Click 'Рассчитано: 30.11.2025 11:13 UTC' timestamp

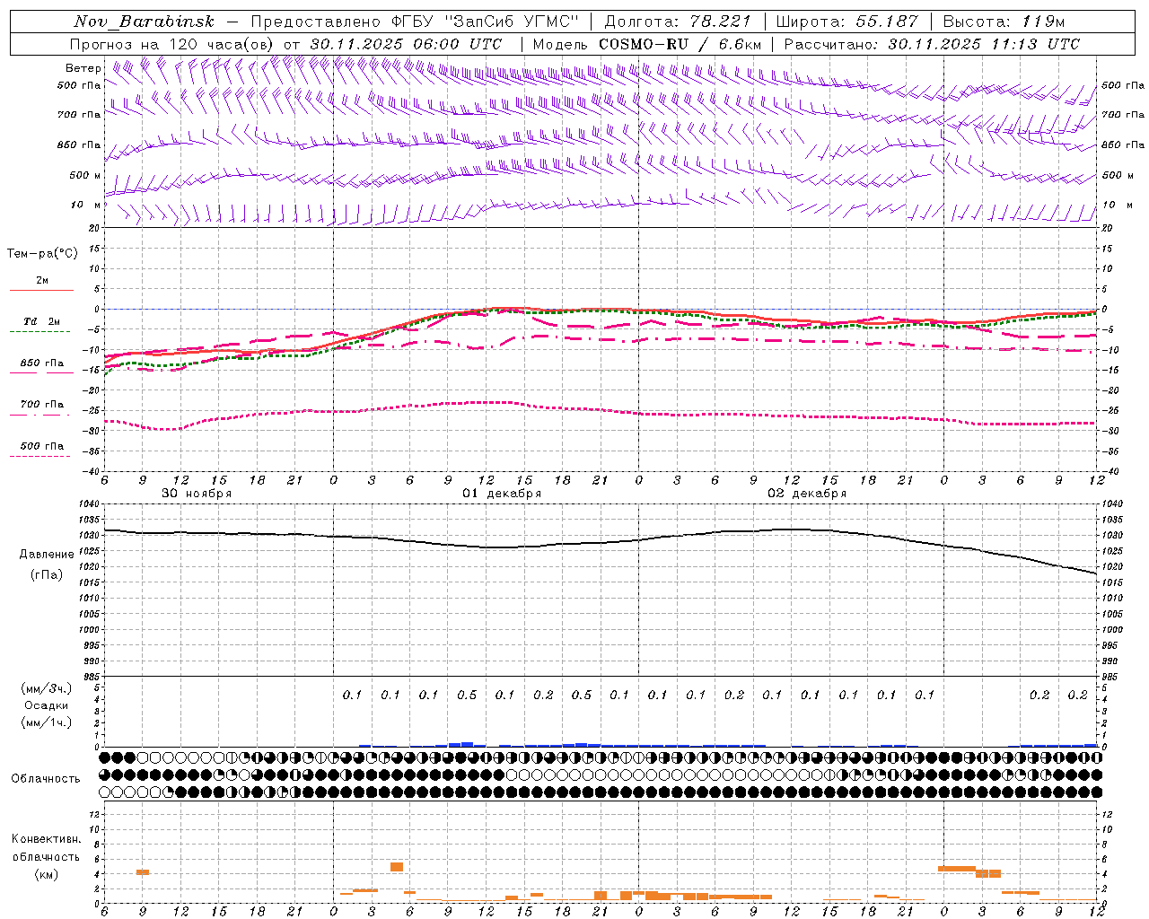point(932,44)
